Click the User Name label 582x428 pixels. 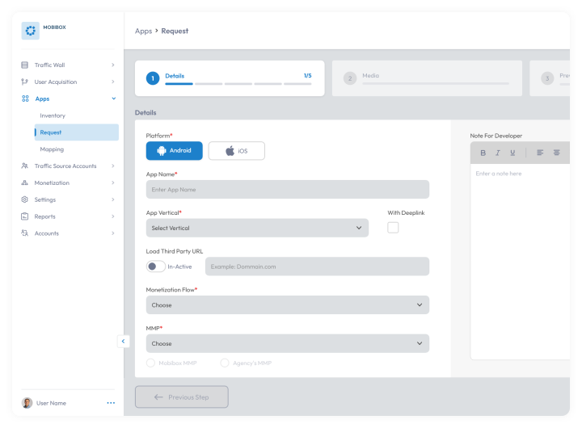51,403
